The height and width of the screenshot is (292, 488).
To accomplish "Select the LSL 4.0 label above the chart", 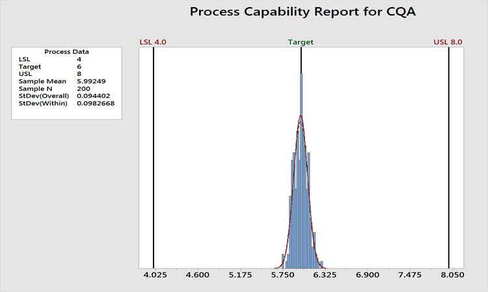I will coord(153,42).
